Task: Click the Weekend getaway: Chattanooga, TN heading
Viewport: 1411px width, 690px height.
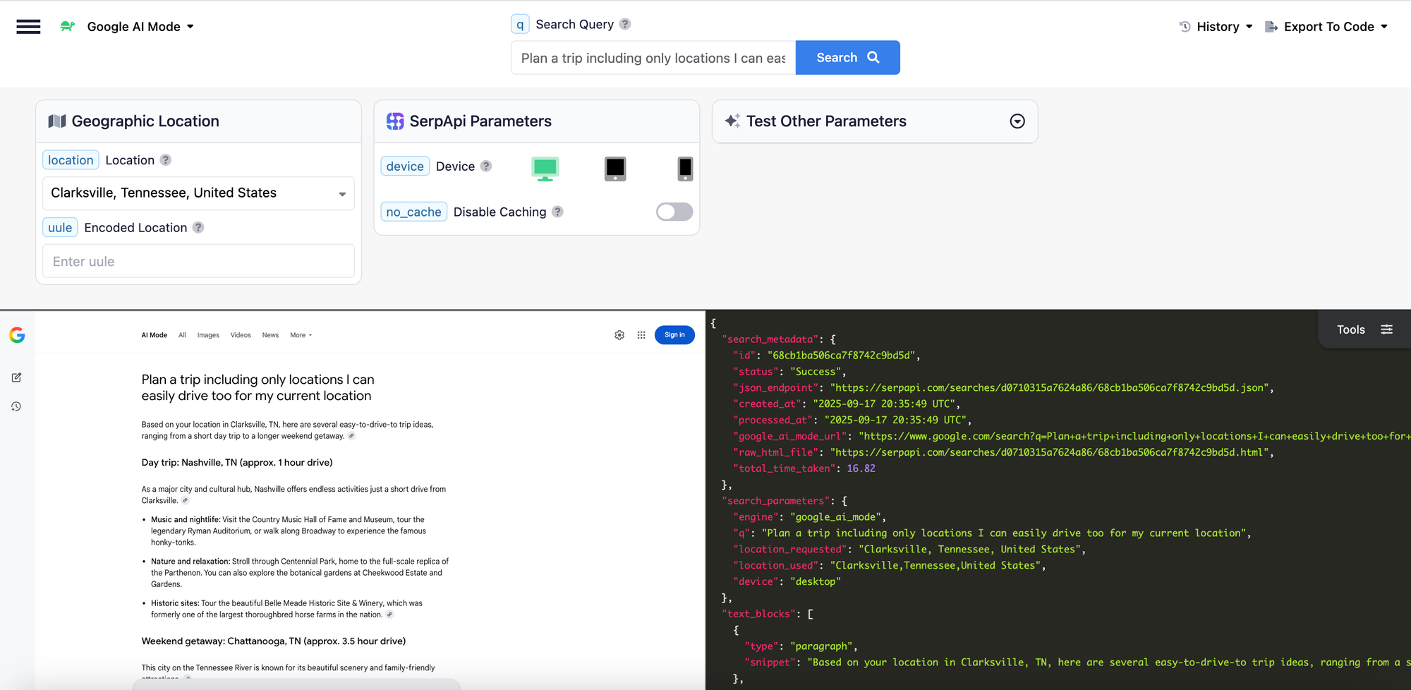Action: tap(274, 641)
